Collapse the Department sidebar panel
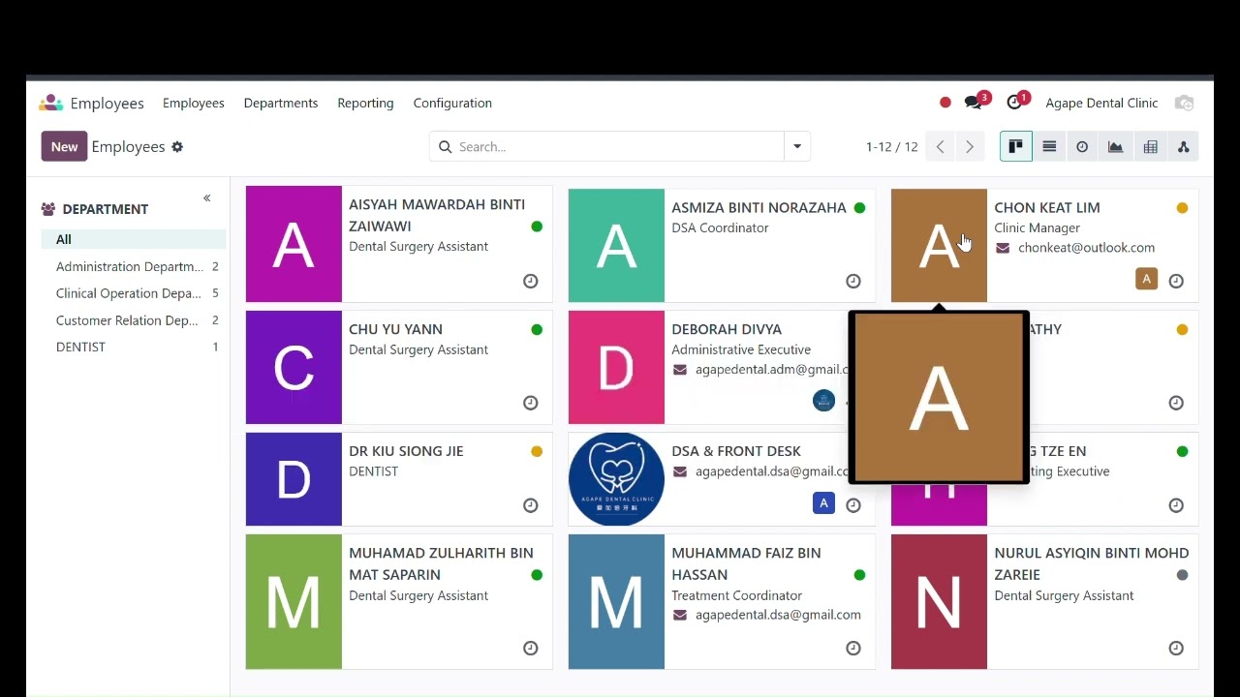 206,198
